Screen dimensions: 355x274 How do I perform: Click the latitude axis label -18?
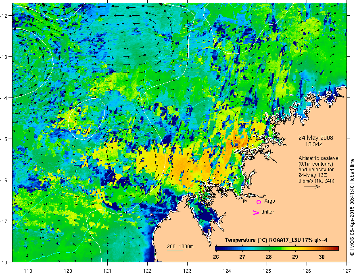click(x=4, y=262)
